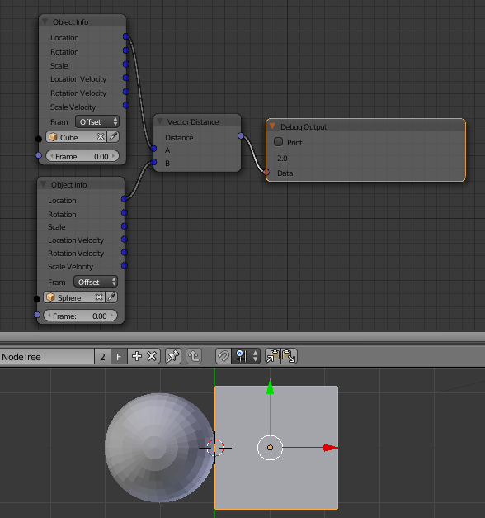This screenshot has height=518, width=485.
Task: Click the copy nodes to clipboard icon
Action: 273,356
